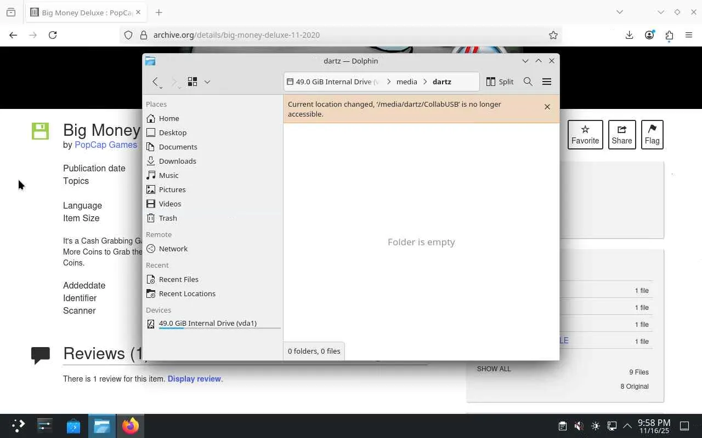
Task: Open the KDE application launcher
Action: (x=18, y=426)
